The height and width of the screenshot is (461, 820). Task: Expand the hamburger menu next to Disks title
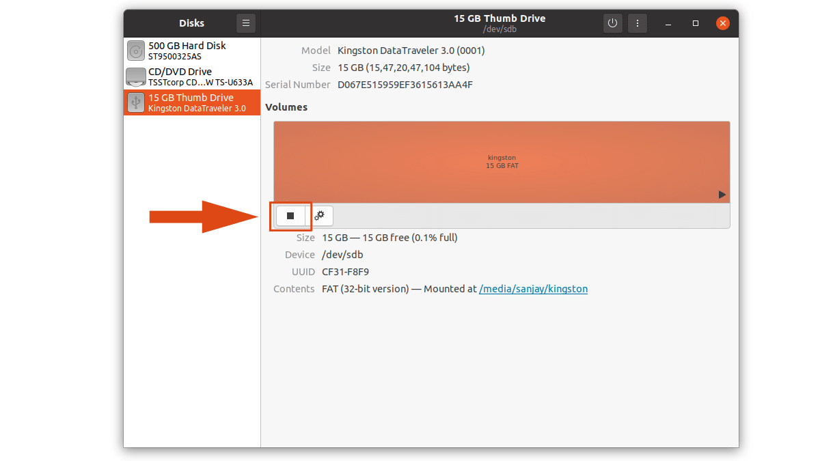tap(245, 23)
